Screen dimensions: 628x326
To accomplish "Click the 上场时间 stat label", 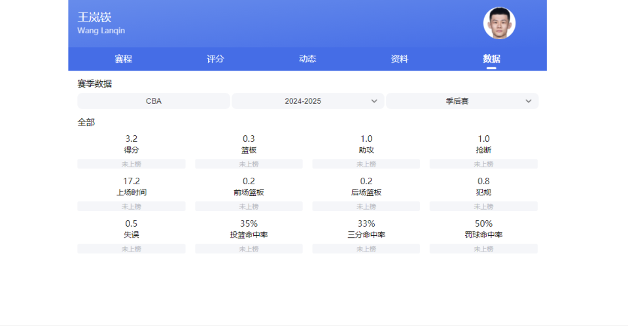I will [x=131, y=193].
